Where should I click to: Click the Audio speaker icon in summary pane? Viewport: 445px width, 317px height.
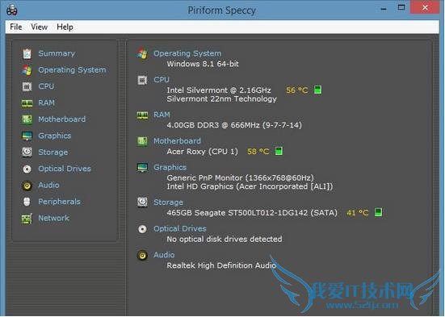click(142, 255)
